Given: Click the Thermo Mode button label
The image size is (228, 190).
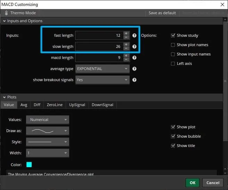Looking at the screenshot, I should (23, 13).
